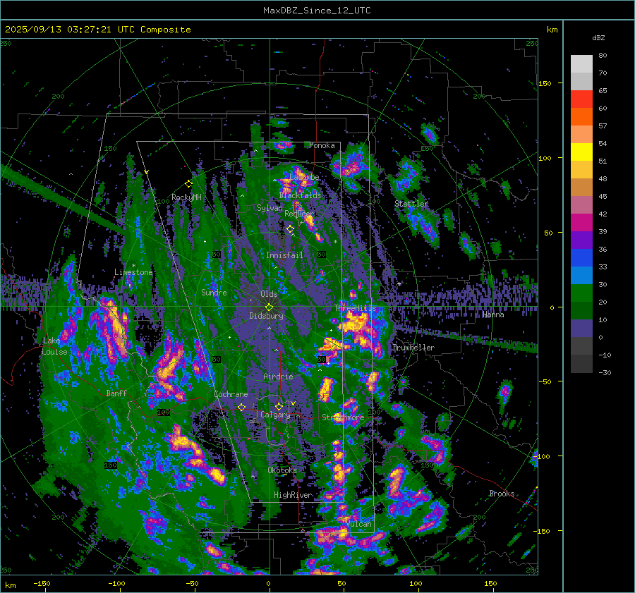635x593 pixels.
Task: Select the magenta swatch in dBZ legend
Action: 581,223
